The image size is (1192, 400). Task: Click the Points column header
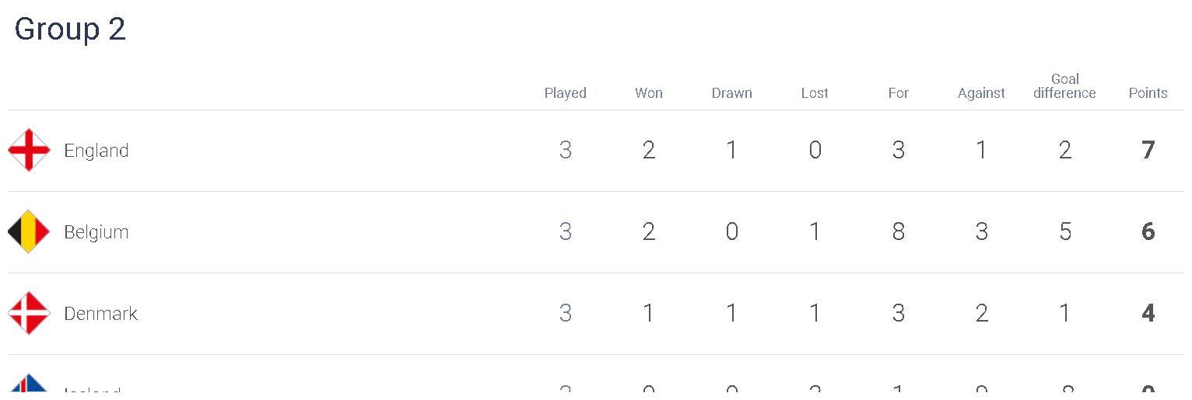1148,93
